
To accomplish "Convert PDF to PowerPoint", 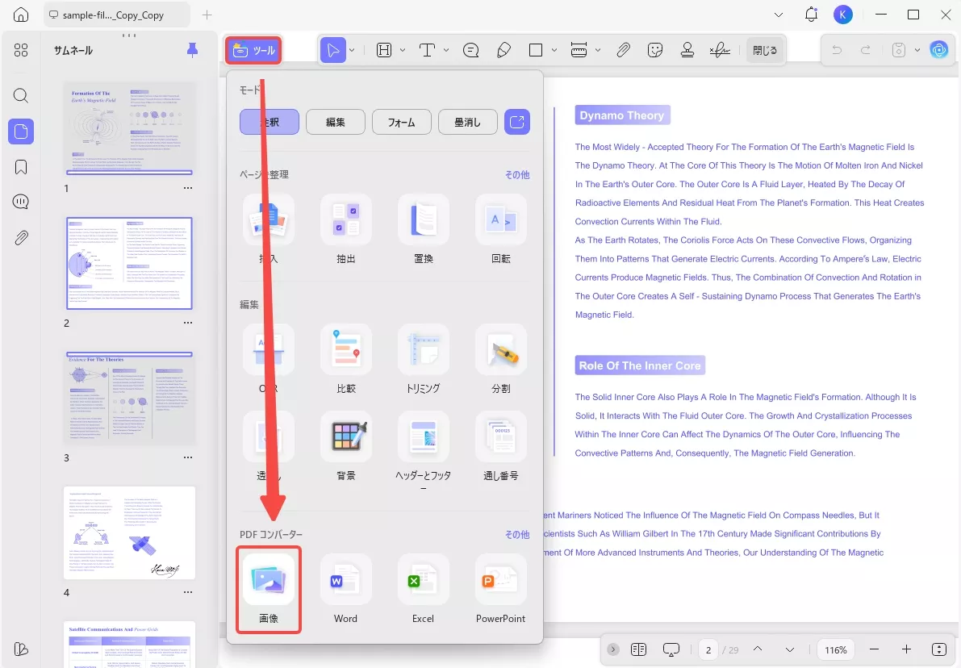I will 501,590.
